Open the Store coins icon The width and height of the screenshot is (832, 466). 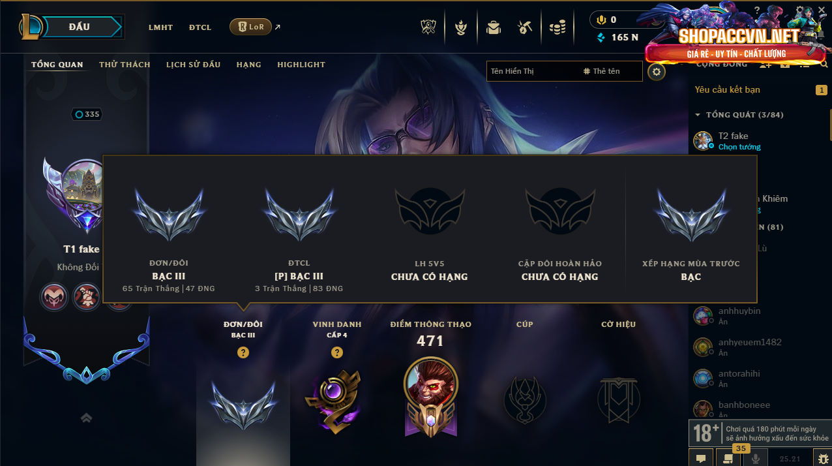[557, 27]
